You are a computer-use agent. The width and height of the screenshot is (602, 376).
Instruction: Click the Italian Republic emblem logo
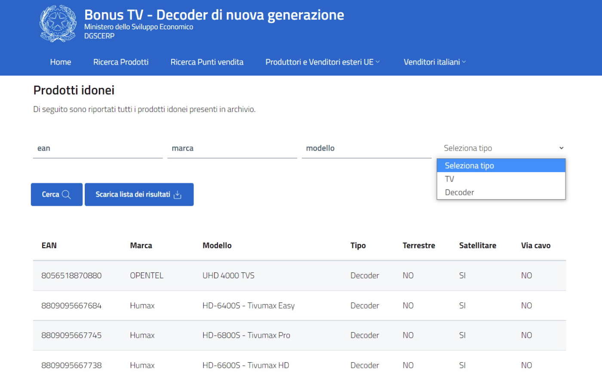pos(58,24)
